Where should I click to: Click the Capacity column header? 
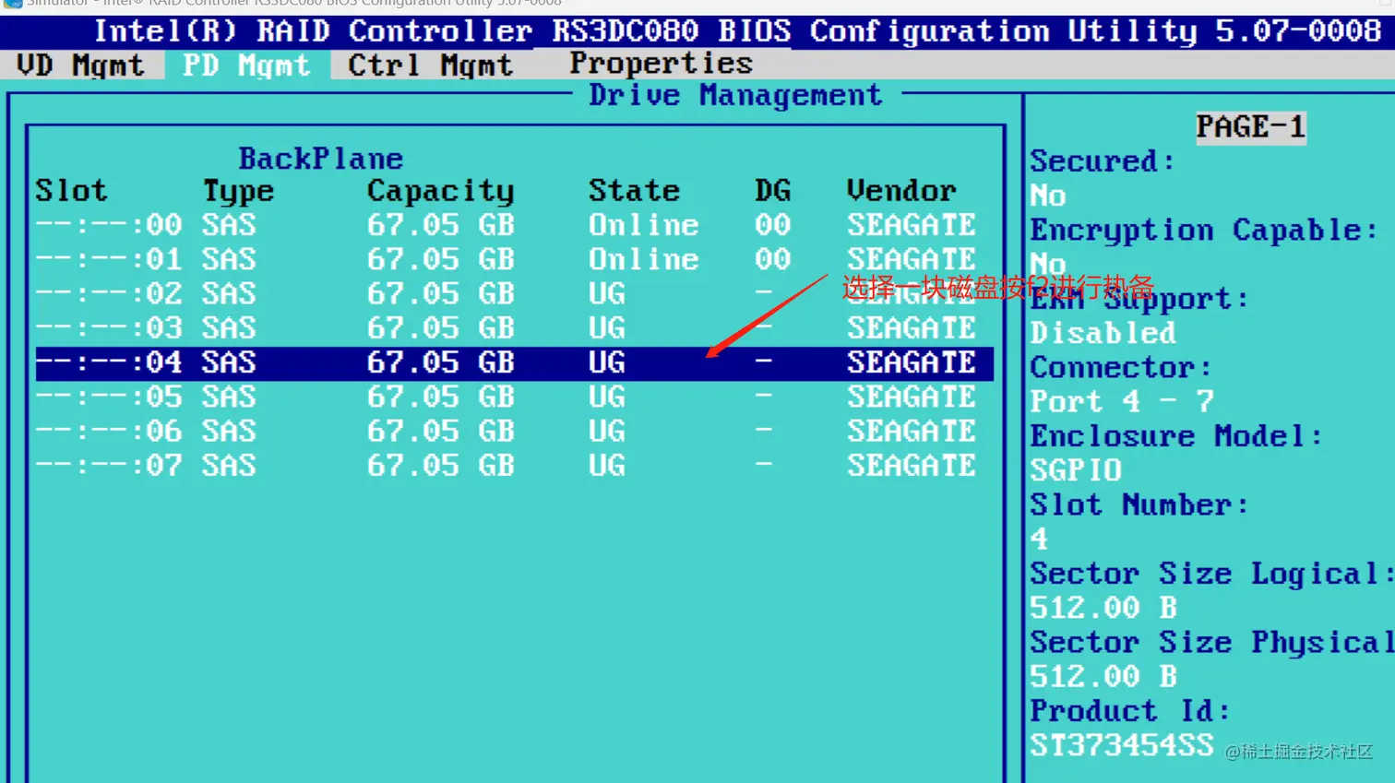(x=441, y=192)
